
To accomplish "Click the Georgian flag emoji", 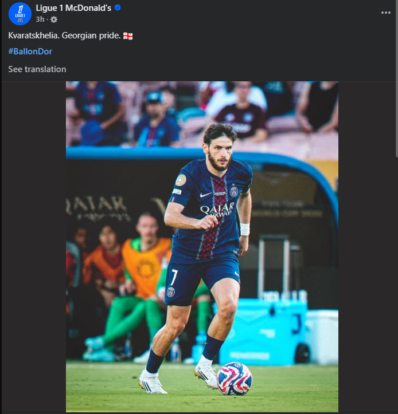I will [x=128, y=36].
